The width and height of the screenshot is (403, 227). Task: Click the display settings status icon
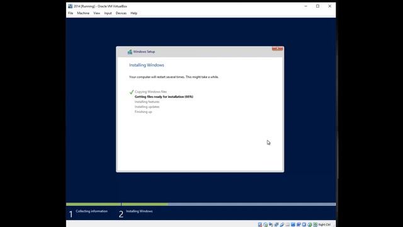coord(293,224)
